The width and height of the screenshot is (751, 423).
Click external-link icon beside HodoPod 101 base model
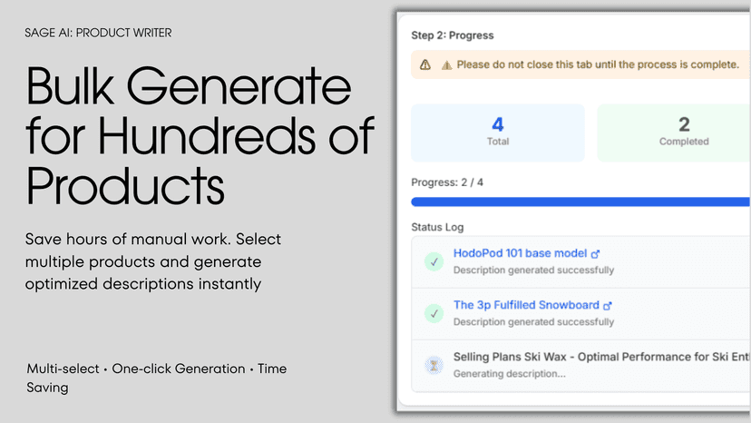click(x=595, y=254)
